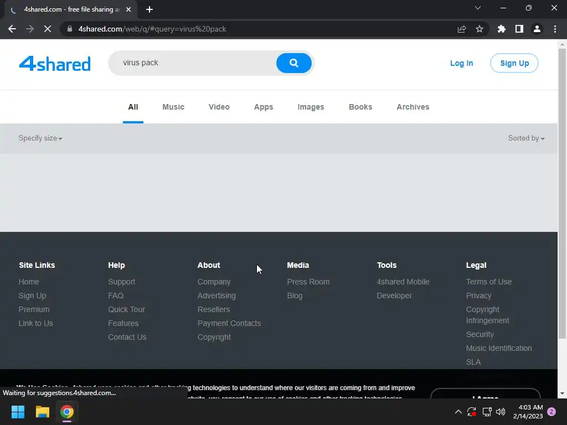Open the notification badge in taskbar

tap(551, 412)
